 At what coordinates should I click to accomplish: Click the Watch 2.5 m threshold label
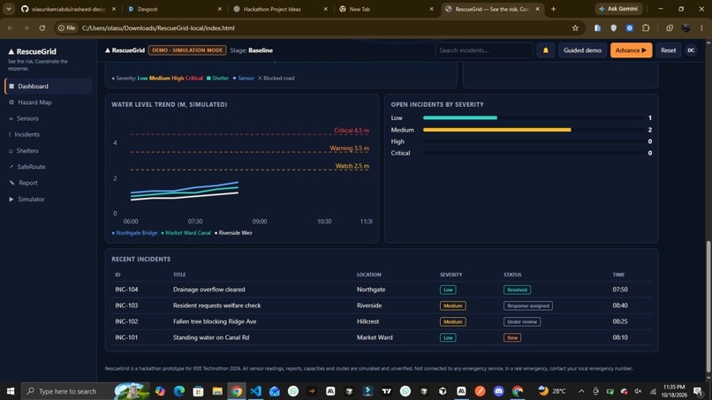click(x=352, y=166)
